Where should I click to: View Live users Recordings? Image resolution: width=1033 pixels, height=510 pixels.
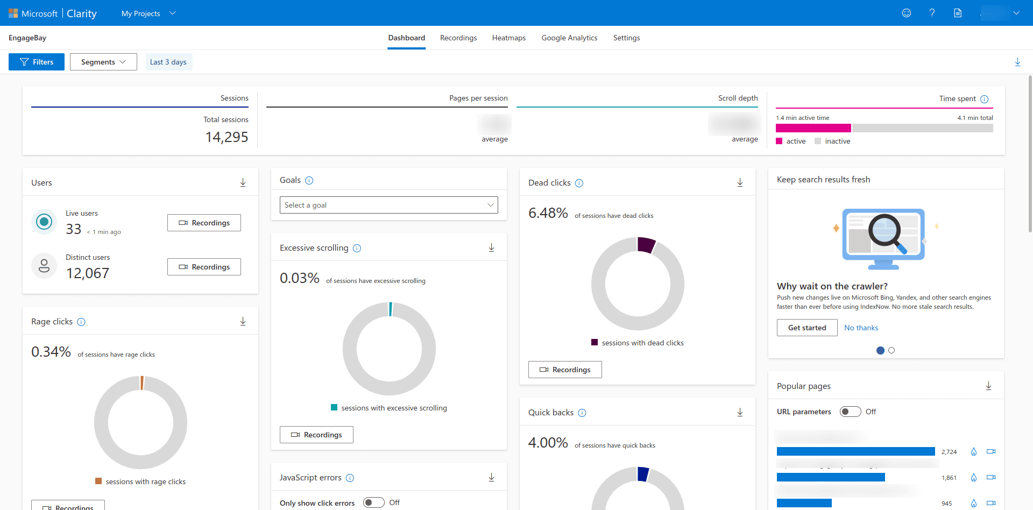pyautogui.click(x=204, y=223)
